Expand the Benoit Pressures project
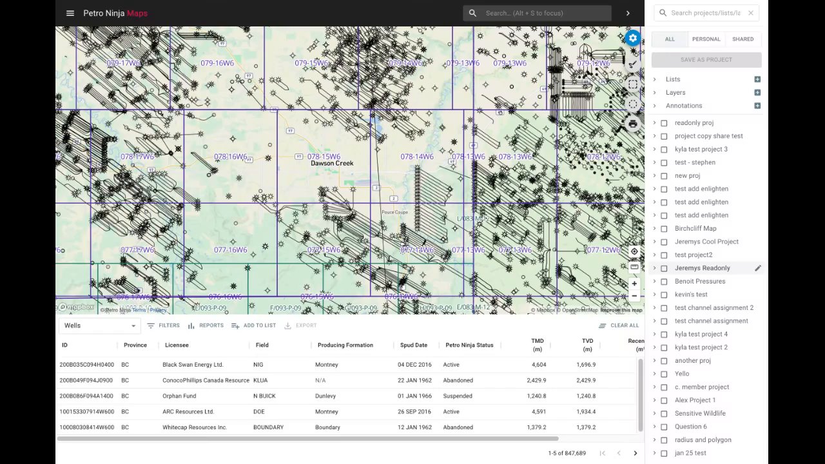This screenshot has height=464, width=825. 655,282
